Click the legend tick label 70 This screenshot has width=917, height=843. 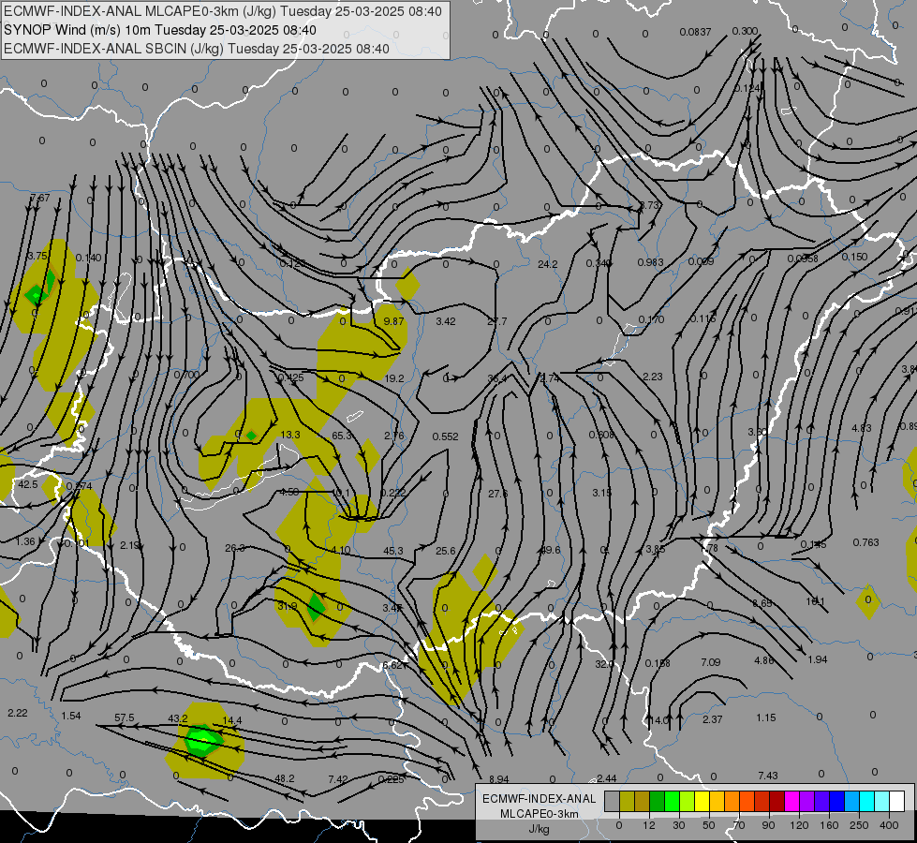(x=739, y=825)
